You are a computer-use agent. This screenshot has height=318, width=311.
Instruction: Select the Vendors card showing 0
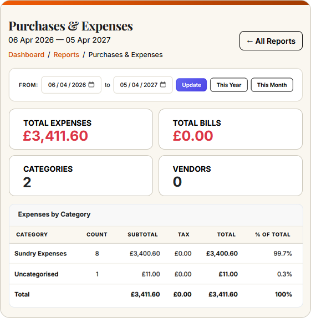click(231, 176)
